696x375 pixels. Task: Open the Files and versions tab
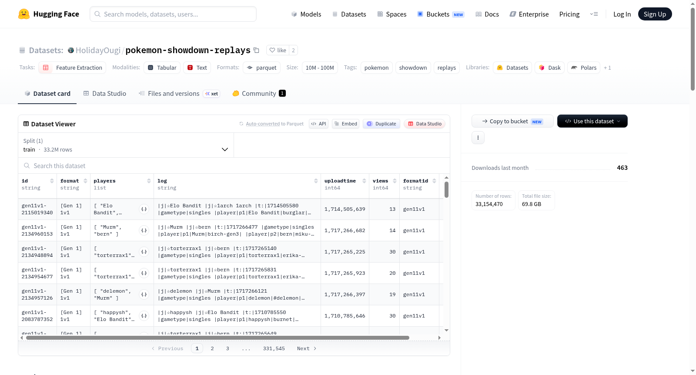[x=179, y=93]
